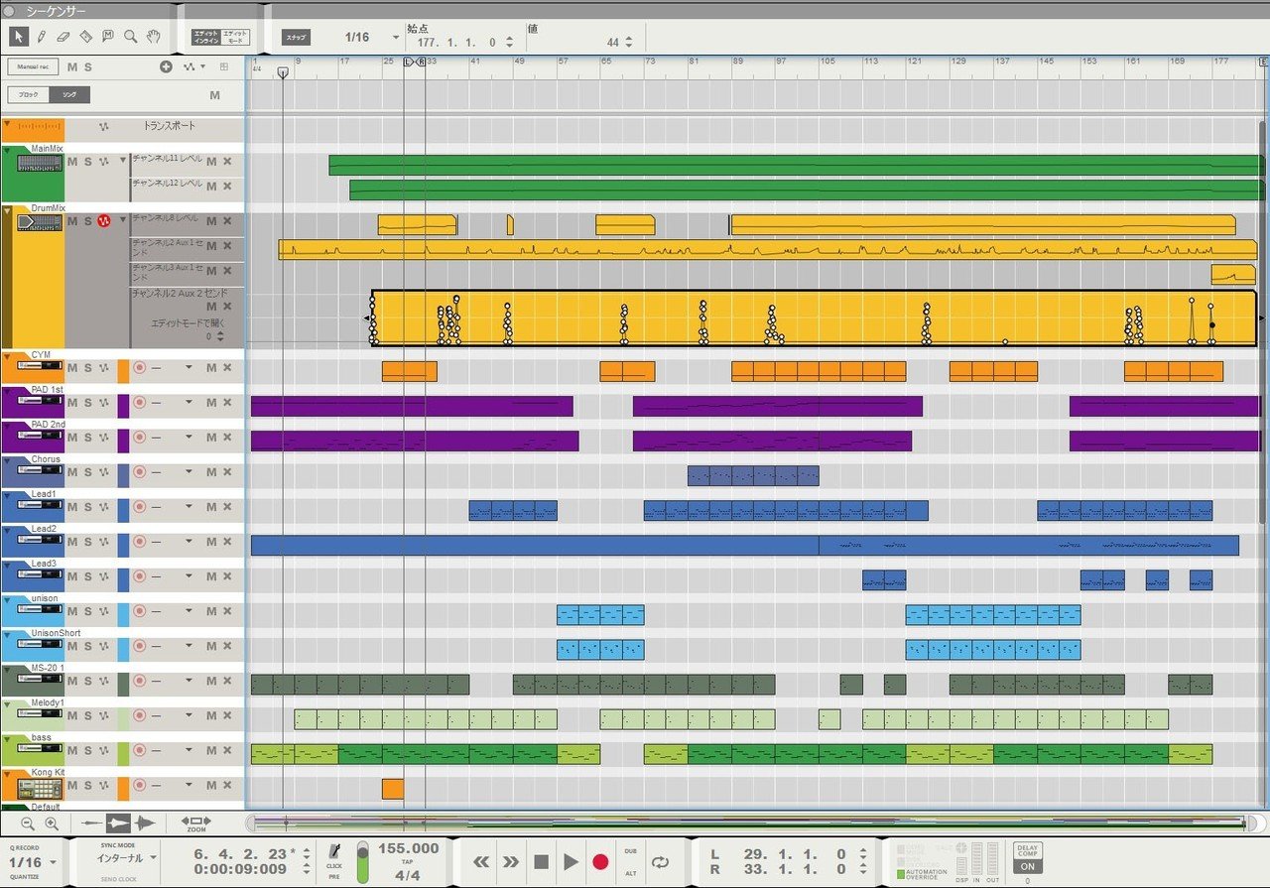
Task: Click the TAP tempo button
Action: click(x=407, y=862)
